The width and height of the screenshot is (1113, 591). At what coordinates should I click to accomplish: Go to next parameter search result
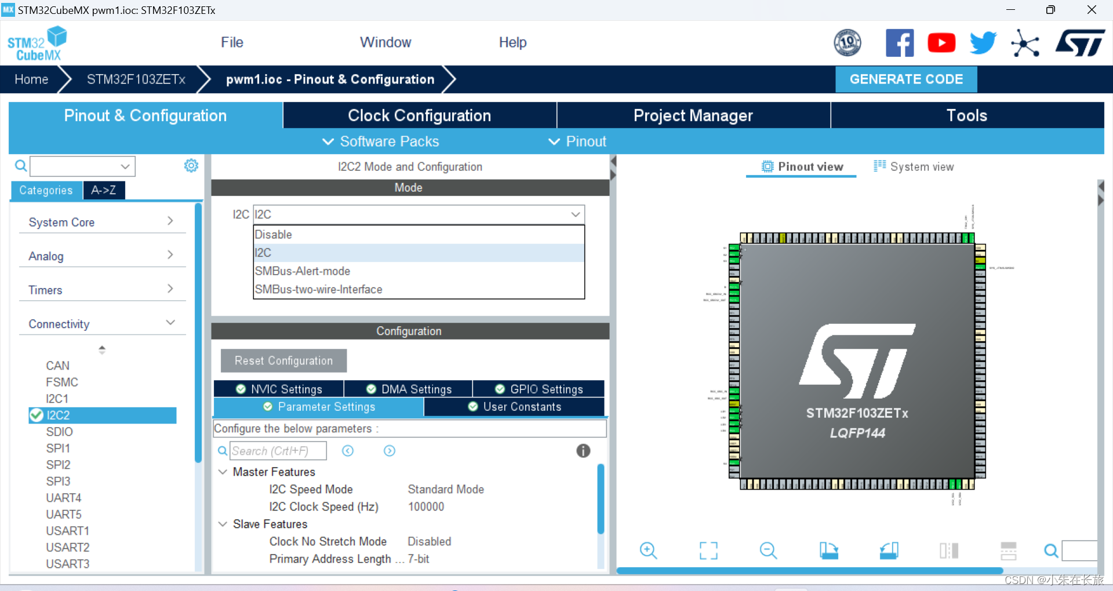(390, 451)
